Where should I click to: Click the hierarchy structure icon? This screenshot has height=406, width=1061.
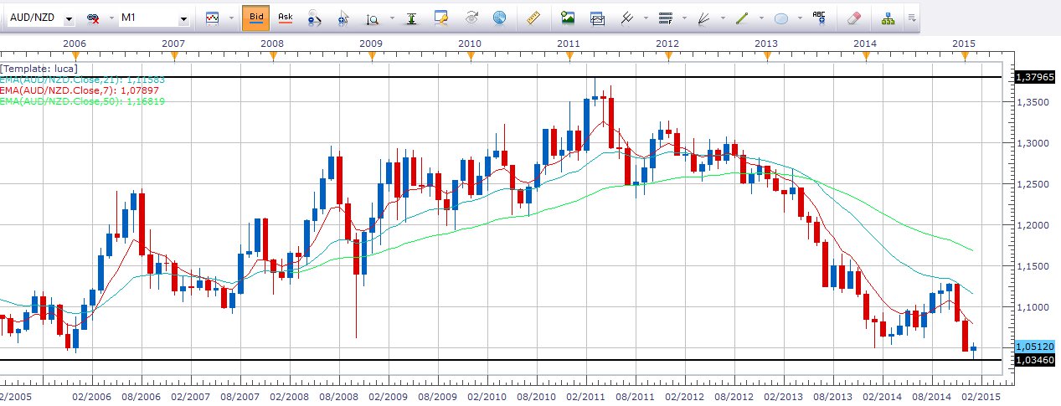click(x=888, y=18)
